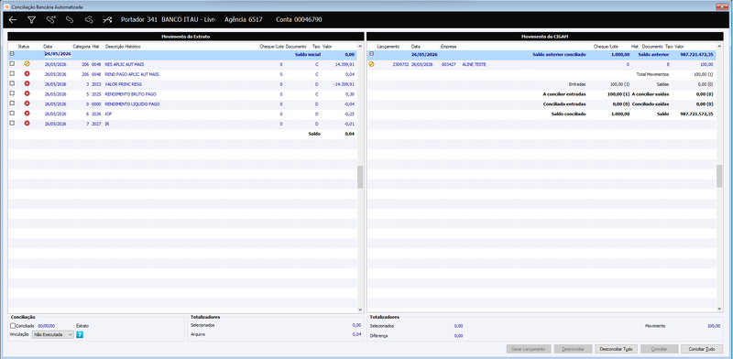Check the IOF row checkbox

pos(12,113)
